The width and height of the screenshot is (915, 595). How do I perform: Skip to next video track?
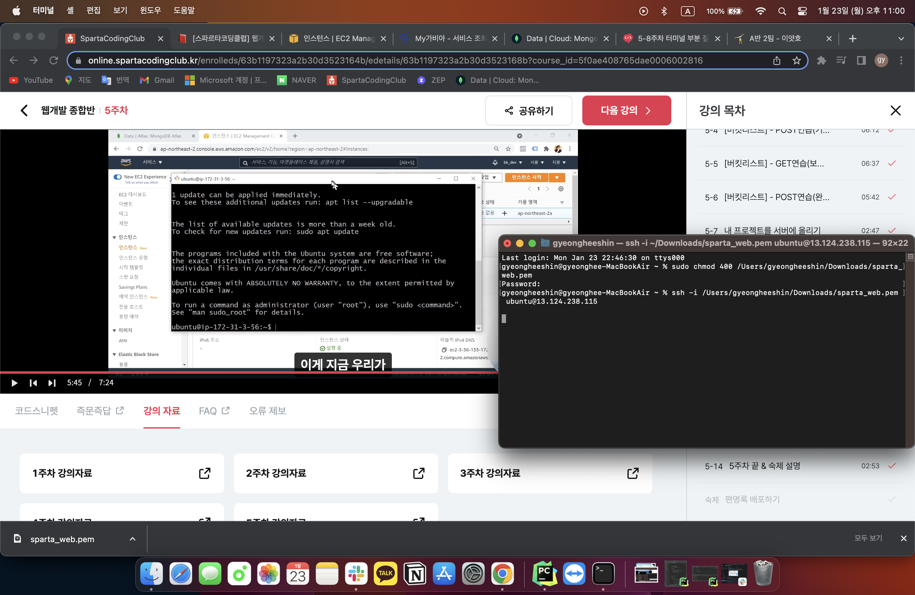(x=52, y=383)
